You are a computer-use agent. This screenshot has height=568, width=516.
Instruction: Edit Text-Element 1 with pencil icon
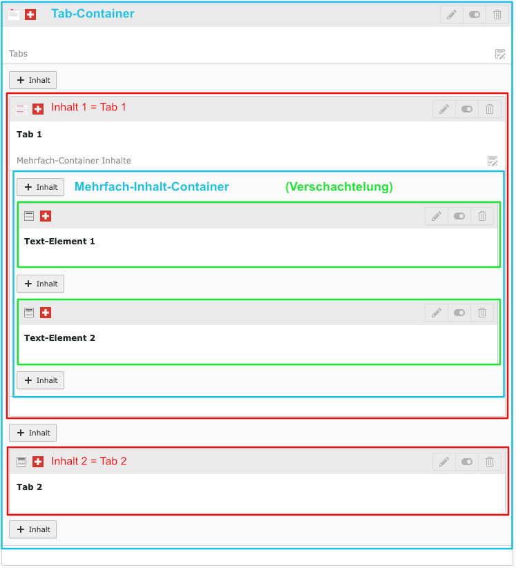tap(437, 216)
